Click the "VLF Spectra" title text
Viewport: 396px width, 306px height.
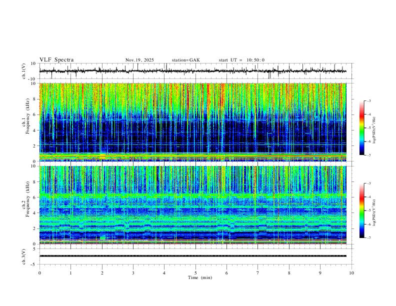56,60
